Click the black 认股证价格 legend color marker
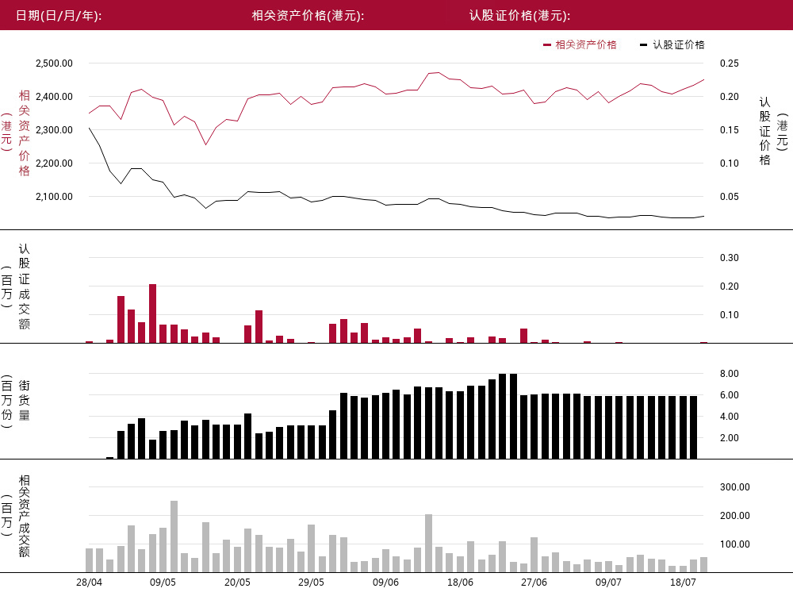The width and height of the screenshot is (793, 596). pyautogui.click(x=643, y=45)
